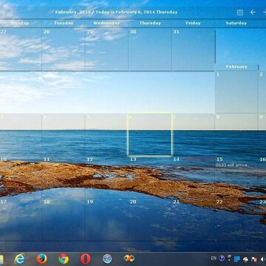The image size is (266, 266).
Task: Click the day 18 calendar cell
Action: pyautogui.click(x=64, y=219)
